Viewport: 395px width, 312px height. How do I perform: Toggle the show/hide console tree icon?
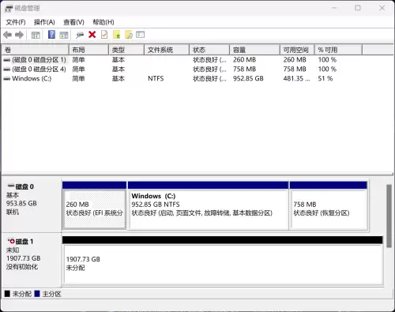pos(36,35)
